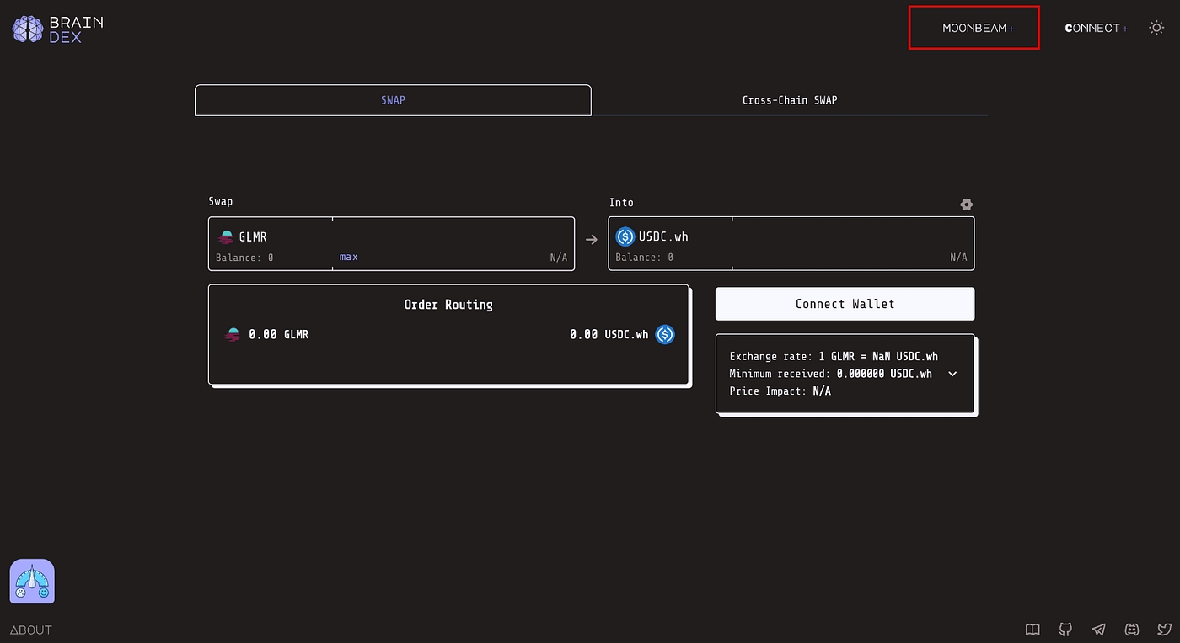Switch to Cross-Chain SWAP tab

(x=789, y=100)
